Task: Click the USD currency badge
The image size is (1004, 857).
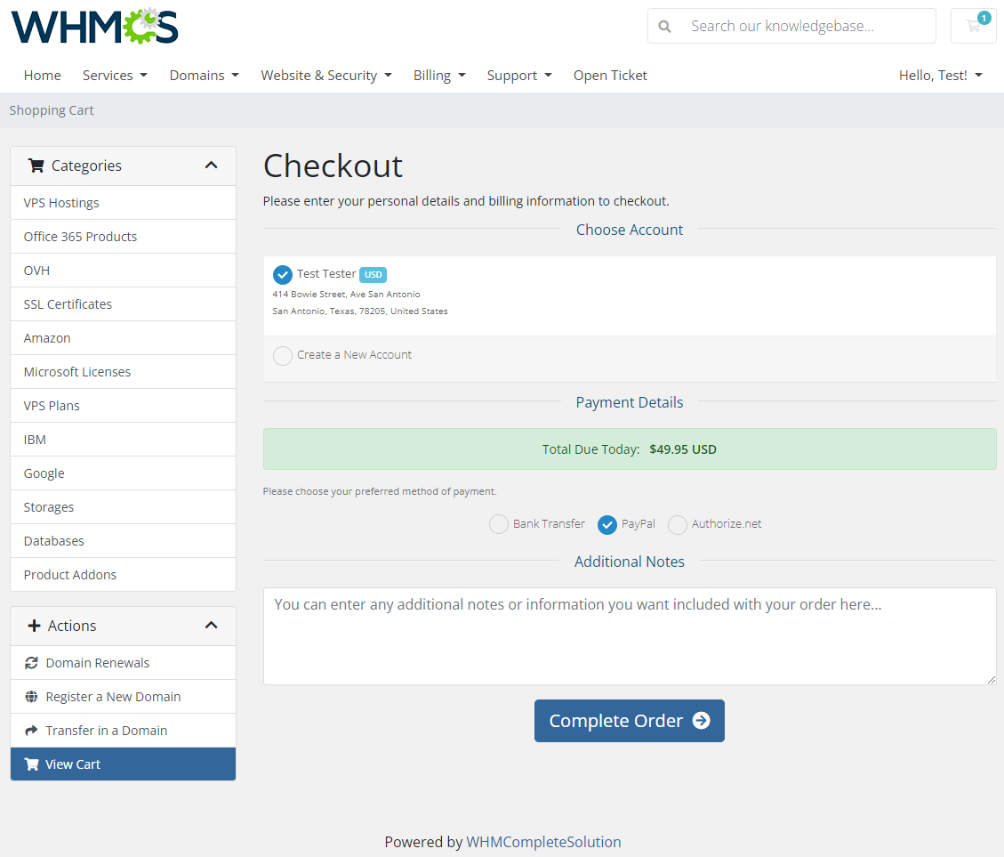Action: tap(373, 274)
